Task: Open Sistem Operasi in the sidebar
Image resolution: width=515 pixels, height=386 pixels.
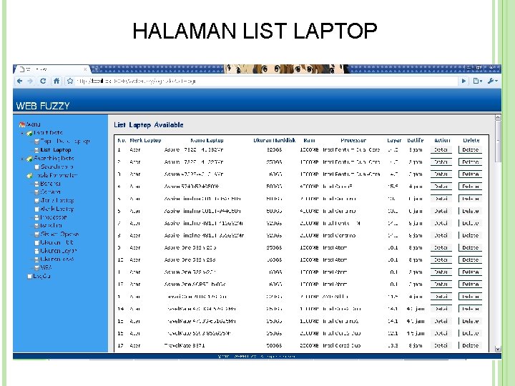Action: tap(60, 234)
